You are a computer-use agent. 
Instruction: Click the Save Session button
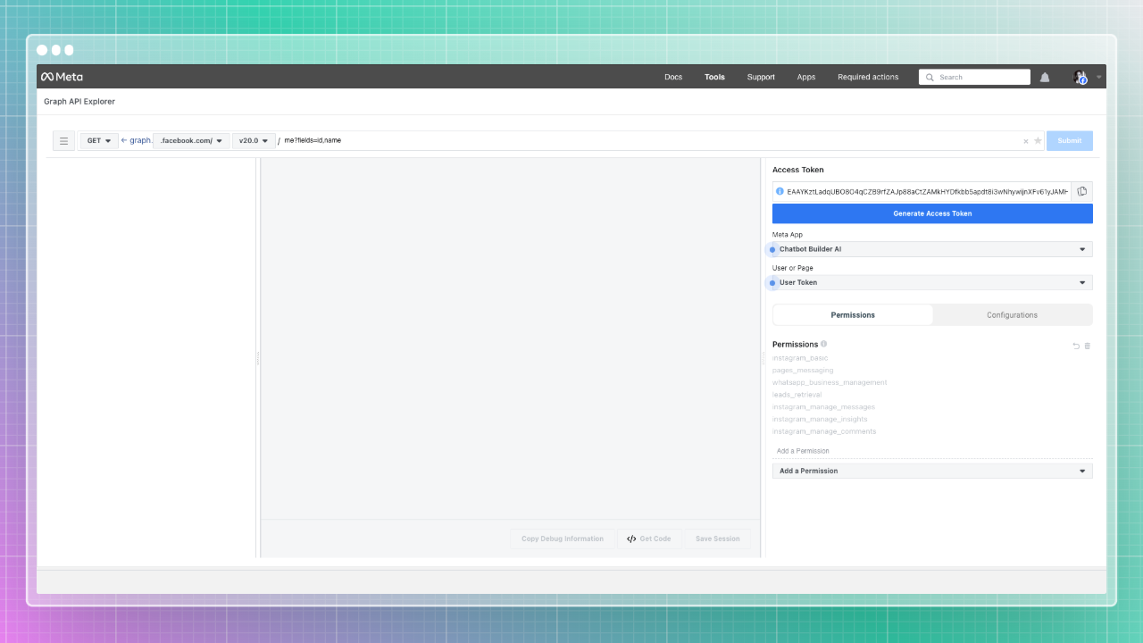pyautogui.click(x=718, y=539)
